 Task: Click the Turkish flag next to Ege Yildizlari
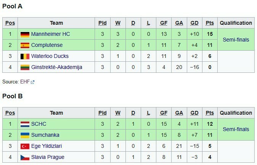pos(25,146)
